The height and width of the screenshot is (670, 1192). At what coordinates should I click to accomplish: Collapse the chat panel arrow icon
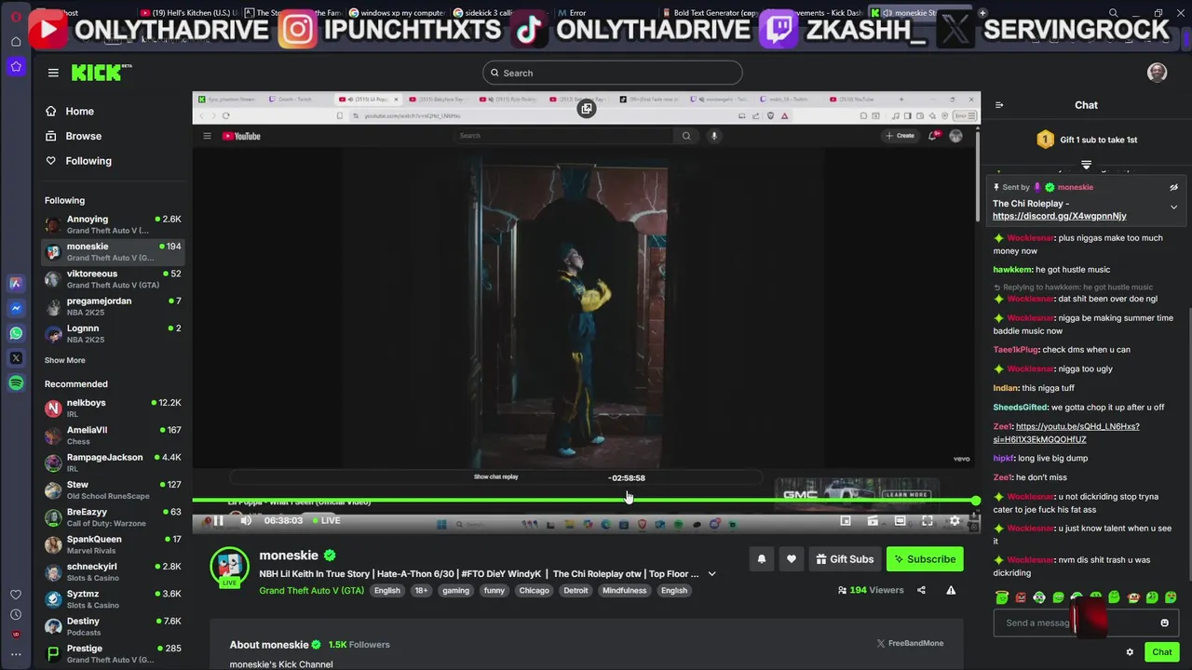pyautogui.click(x=999, y=105)
